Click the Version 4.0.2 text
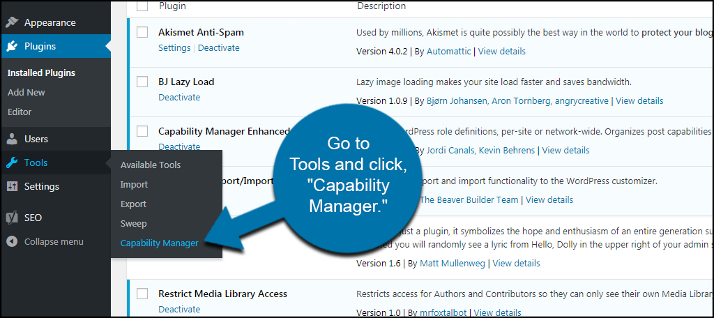Image resolution: width=714 pixels, height=318 pixels. 383,51
